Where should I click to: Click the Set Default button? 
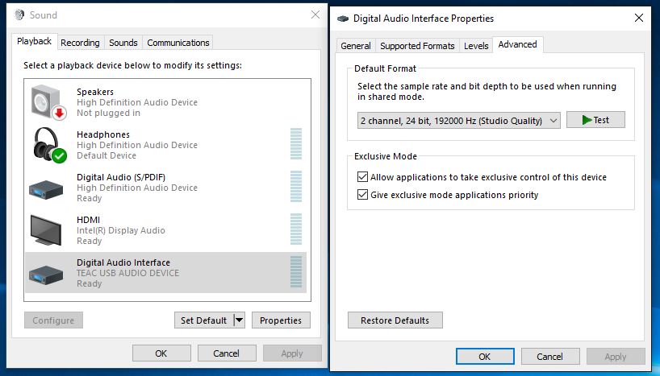coord(203,320)
